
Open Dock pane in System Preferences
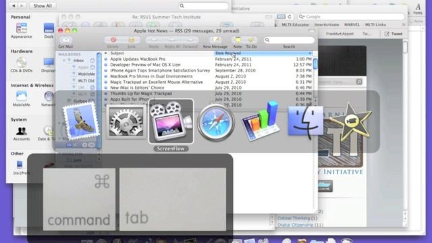click(49, 30)
